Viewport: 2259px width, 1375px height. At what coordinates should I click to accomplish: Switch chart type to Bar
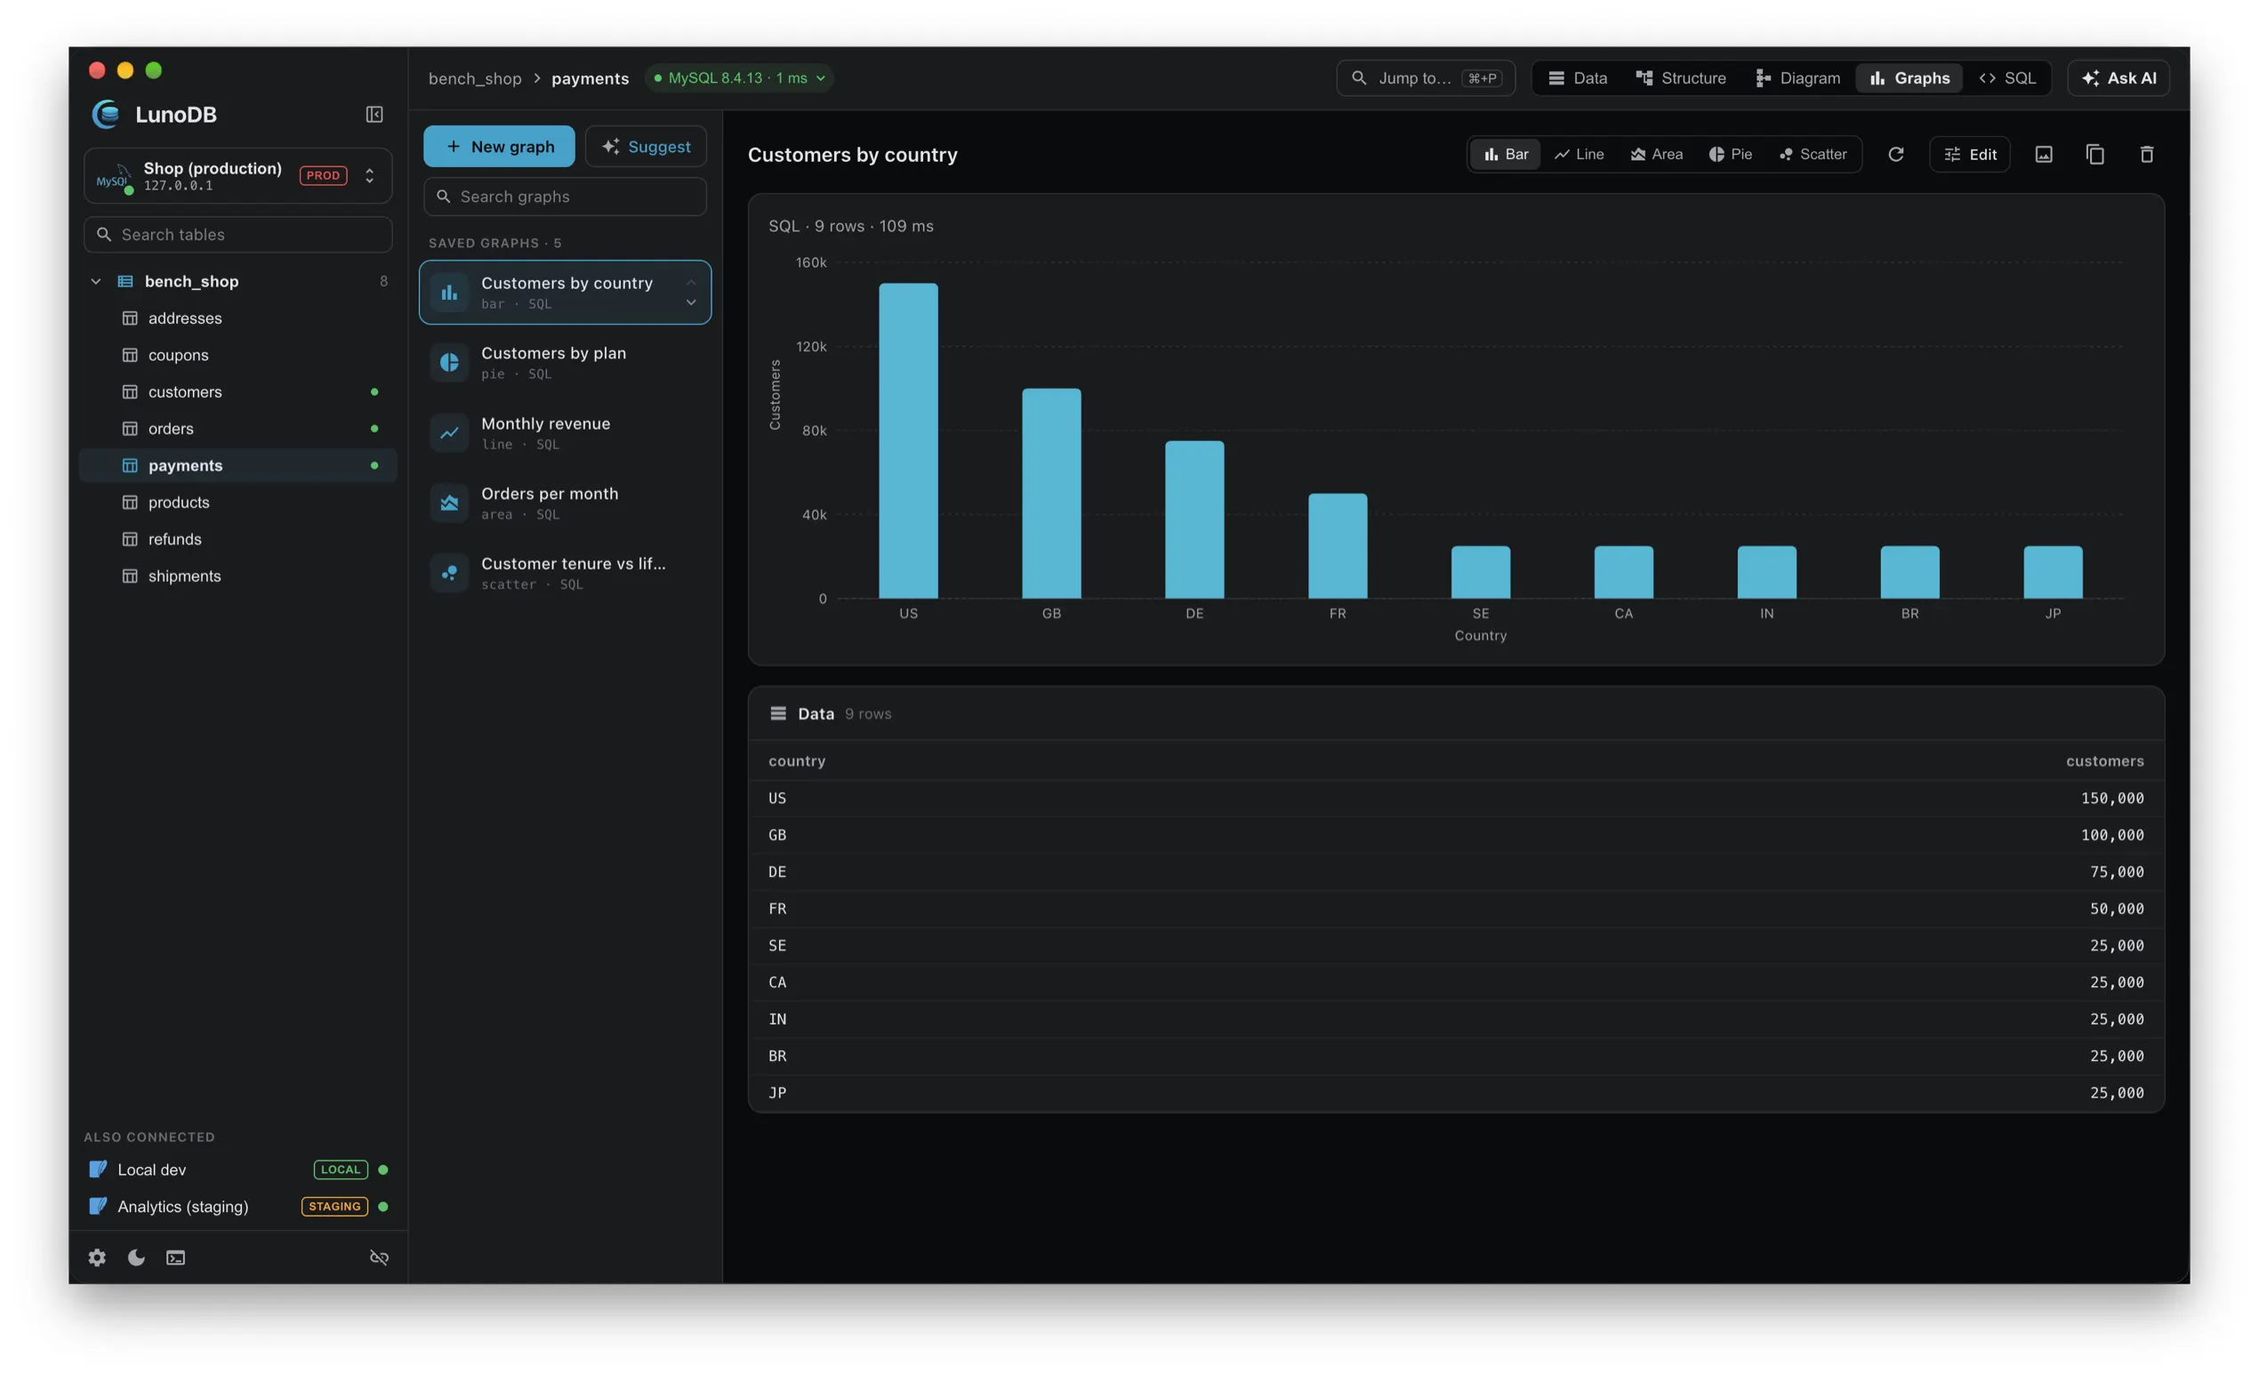[1506, 154]
